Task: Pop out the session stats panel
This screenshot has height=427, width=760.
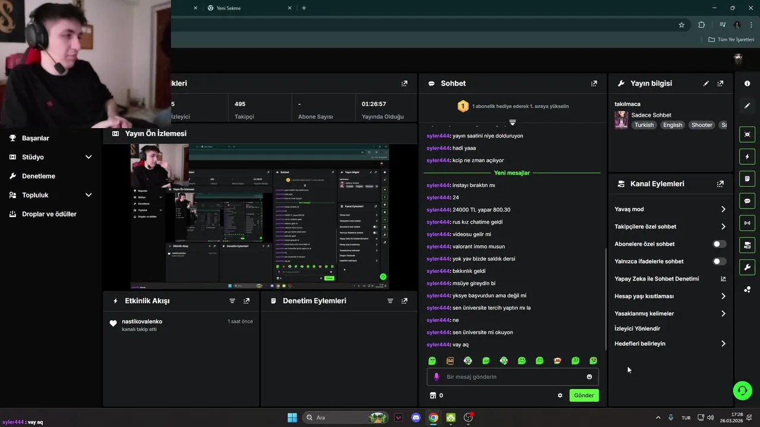Action: tap(404, 84)
